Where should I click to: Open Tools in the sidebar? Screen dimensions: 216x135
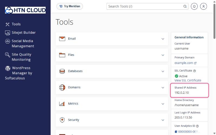coord(16,24)
